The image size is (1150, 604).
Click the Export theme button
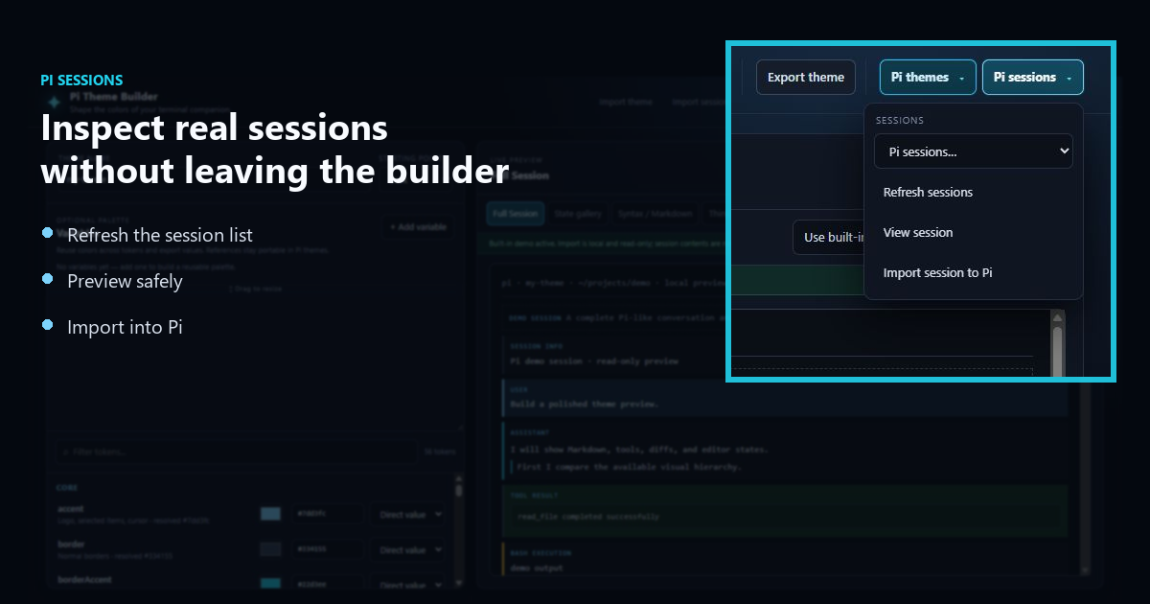click(805, 77)
